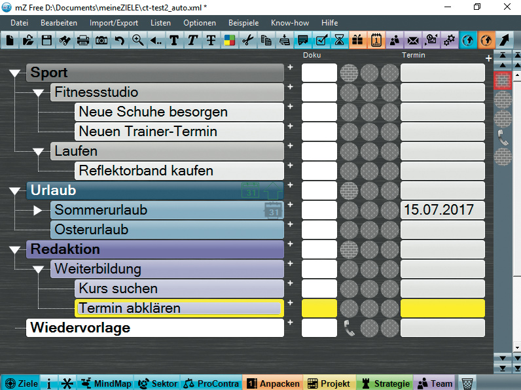Apply italic text with the slanted T icon
521x390 pixels.
[192, 40]
